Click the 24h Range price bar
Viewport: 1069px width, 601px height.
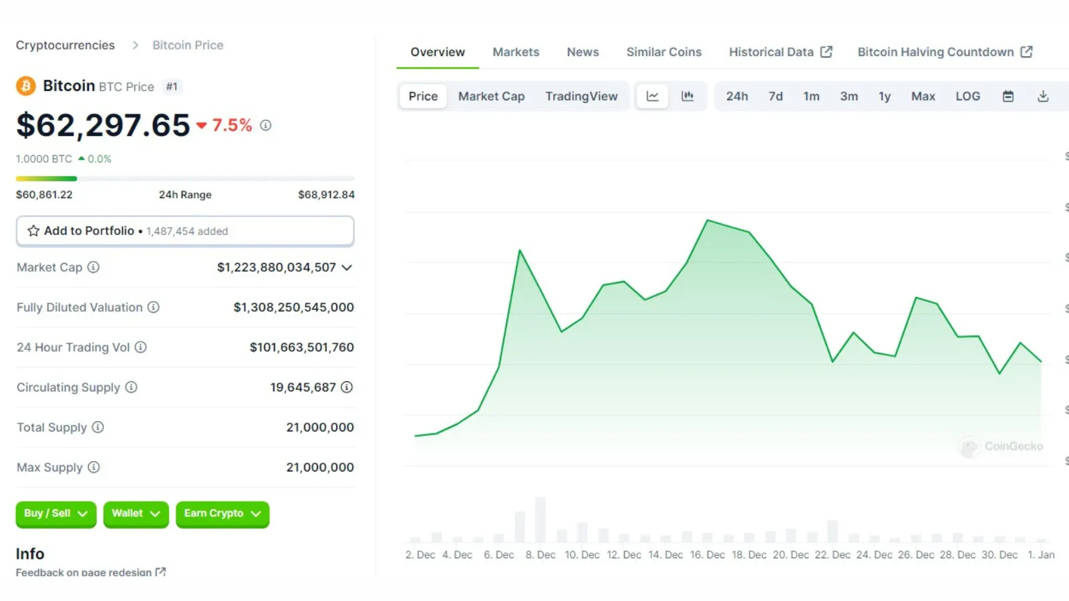(185, 179)
